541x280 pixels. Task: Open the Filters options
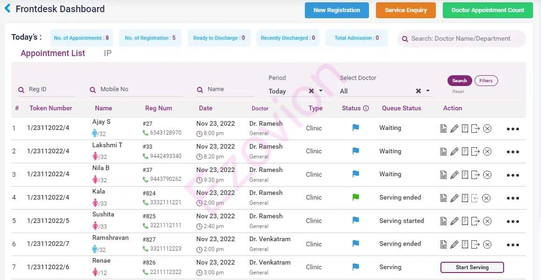coord(486,81)
